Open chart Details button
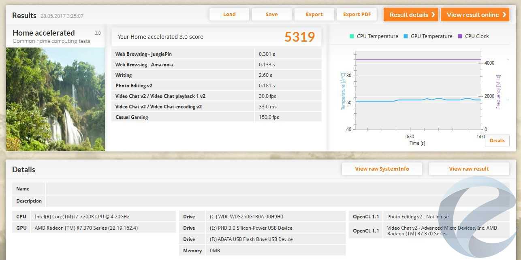Viewport: 521px width, 260px height. [x=497, y=141]
